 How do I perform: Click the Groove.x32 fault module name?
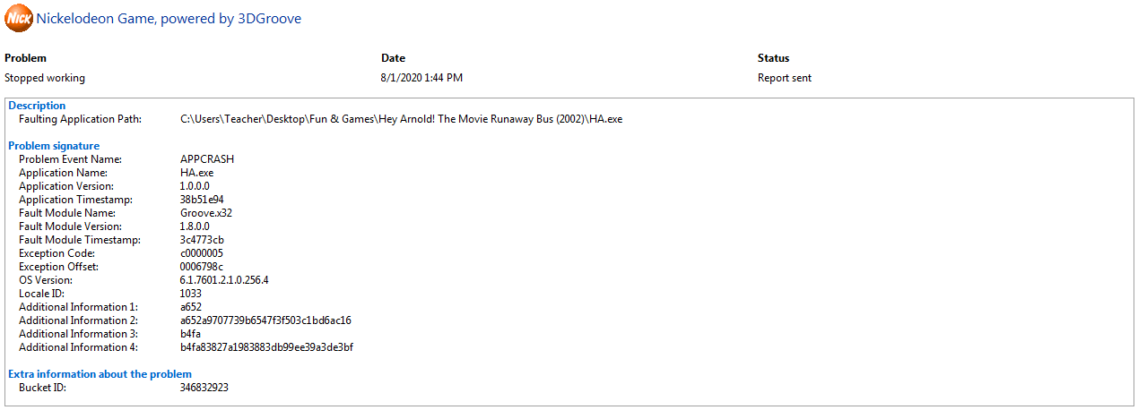[206, 213]
